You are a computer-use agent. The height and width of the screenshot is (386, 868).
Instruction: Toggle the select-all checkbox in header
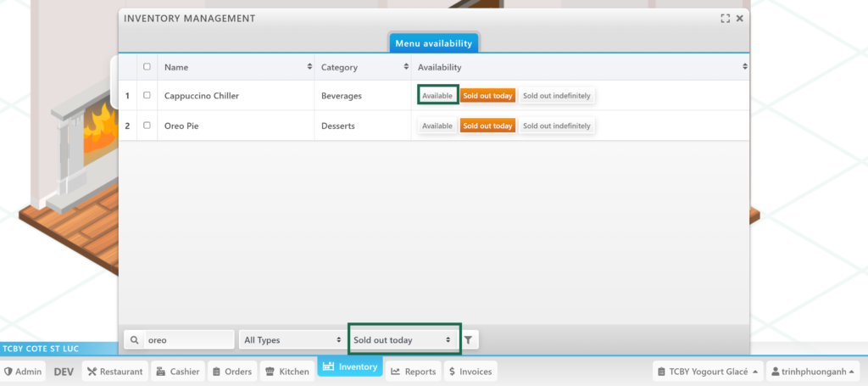click(147, 67)
